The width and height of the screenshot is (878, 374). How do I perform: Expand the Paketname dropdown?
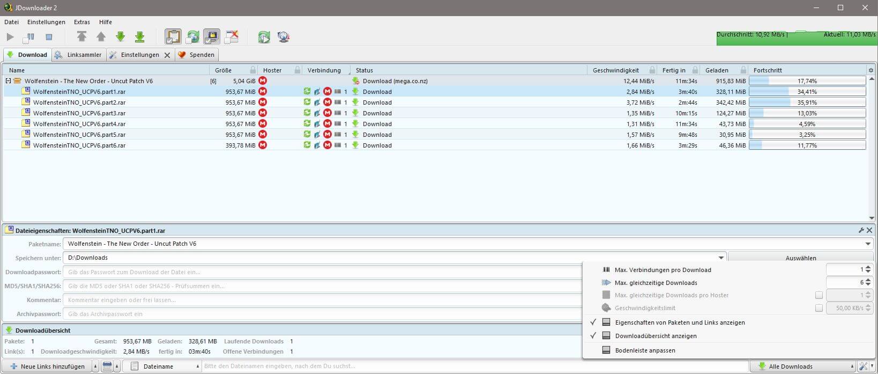click(x=868, y=244)
